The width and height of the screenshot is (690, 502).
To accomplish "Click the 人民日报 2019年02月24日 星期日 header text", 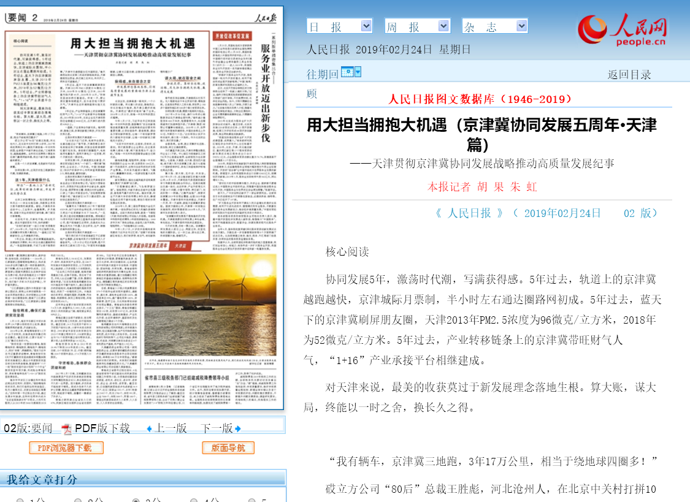I will click(389, 50).
